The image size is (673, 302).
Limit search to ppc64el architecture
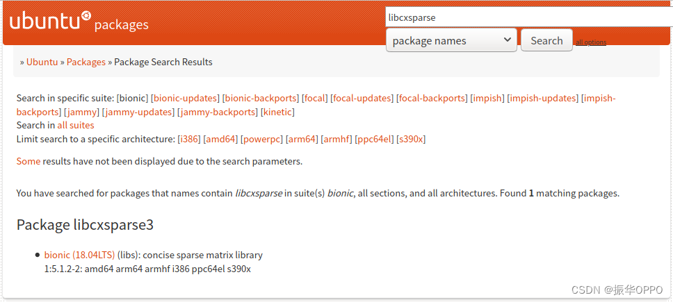tap(374, 140)
